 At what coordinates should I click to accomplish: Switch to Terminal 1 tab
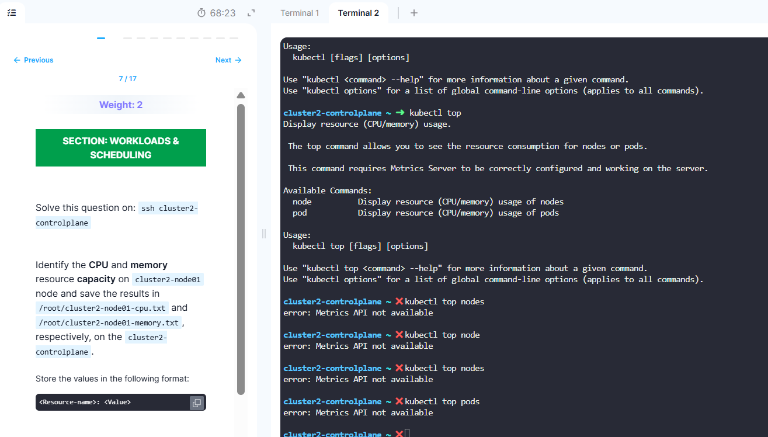[300, 12]
